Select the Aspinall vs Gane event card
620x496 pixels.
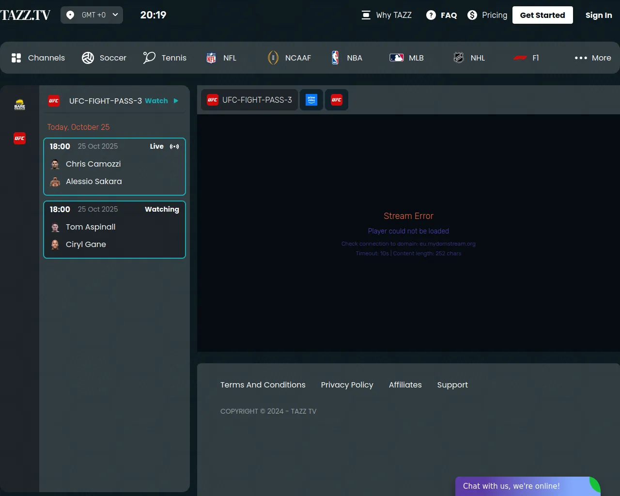click(114, 230)
